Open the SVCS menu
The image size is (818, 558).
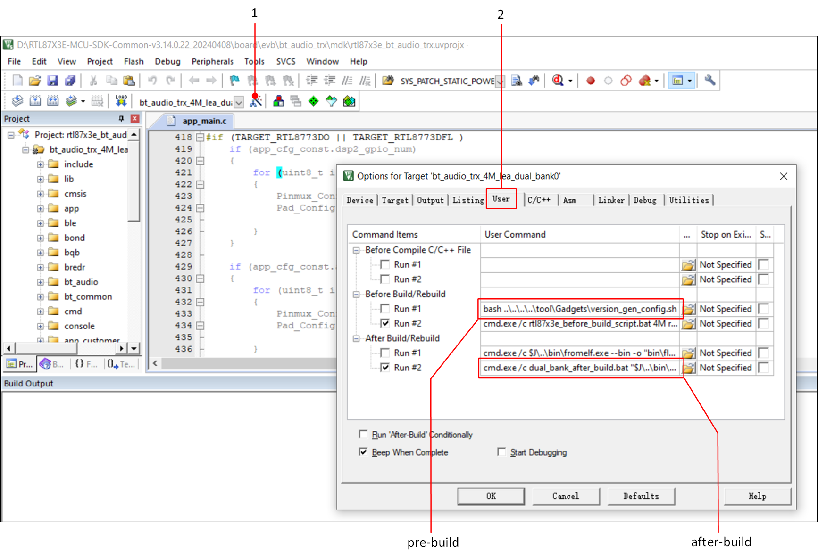tap(286, 61)
